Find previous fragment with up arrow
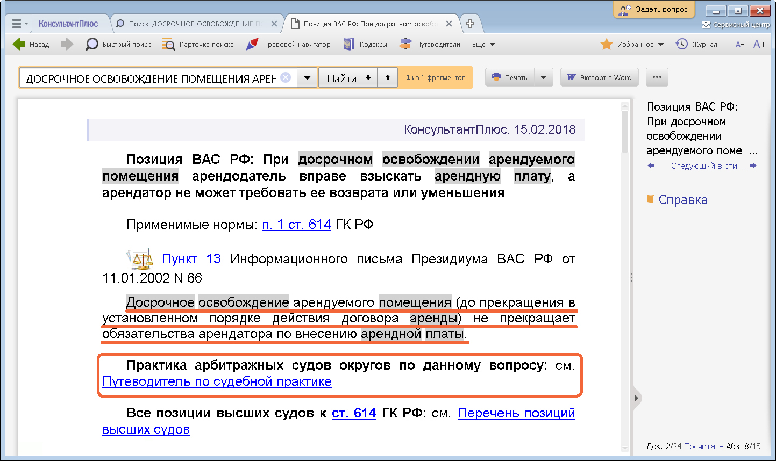Screen dimensions: 776x461 click(388, 78)
